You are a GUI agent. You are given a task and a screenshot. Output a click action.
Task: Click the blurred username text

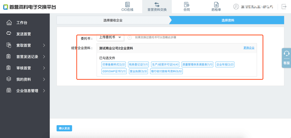tap(257, 7)
